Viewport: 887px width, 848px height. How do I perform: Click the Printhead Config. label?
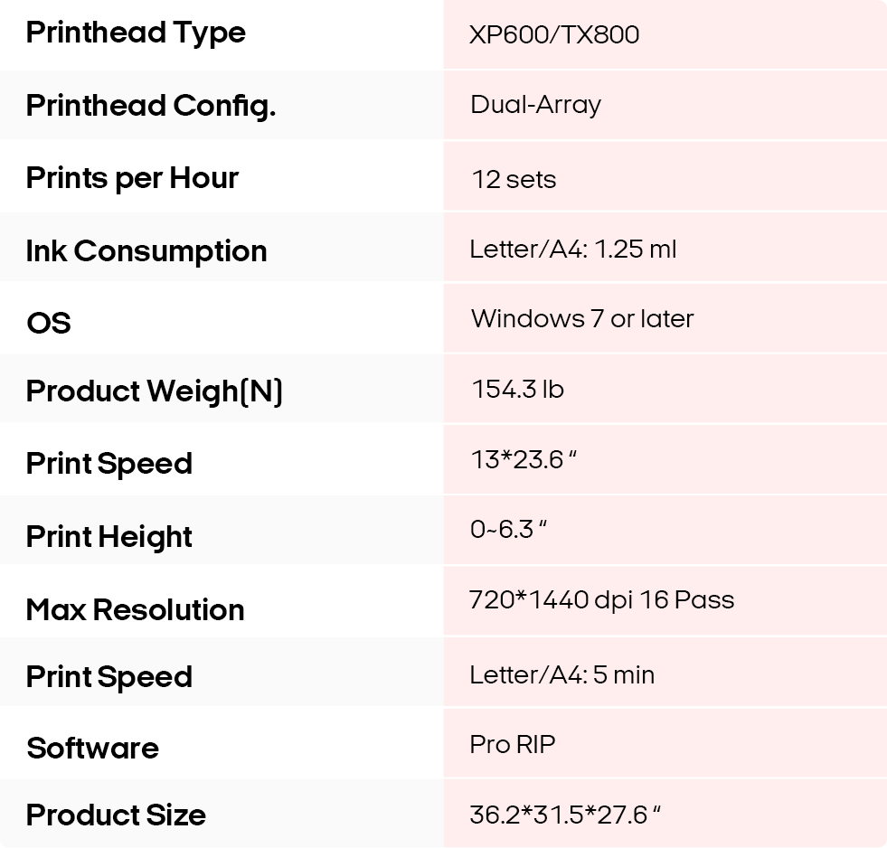pyautogui.click(x=150, y=106)
